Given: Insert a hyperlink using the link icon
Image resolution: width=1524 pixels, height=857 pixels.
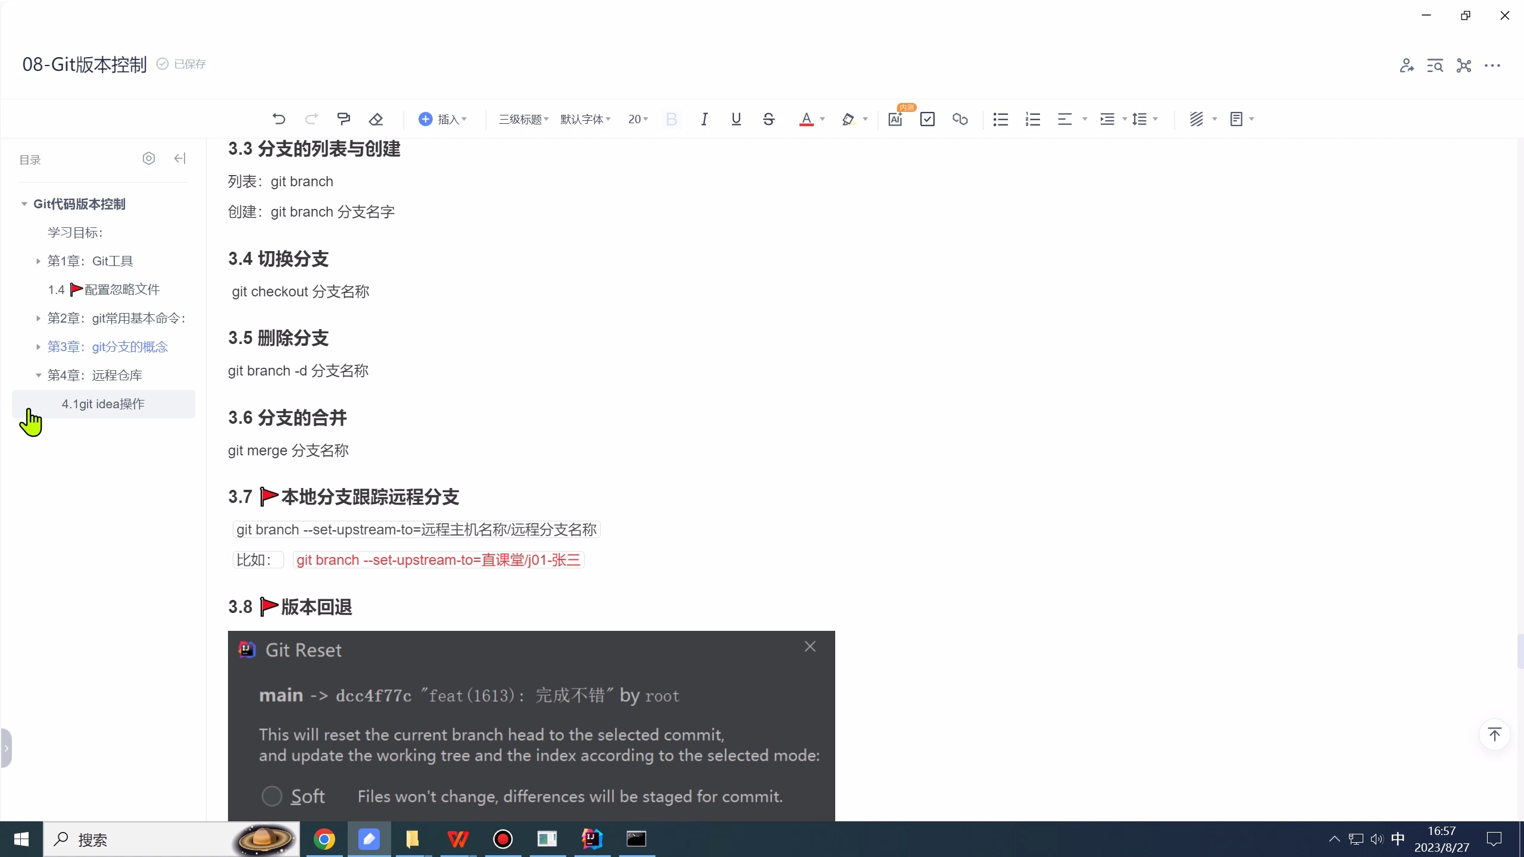Looking at the screenshot, I should 960,119.
